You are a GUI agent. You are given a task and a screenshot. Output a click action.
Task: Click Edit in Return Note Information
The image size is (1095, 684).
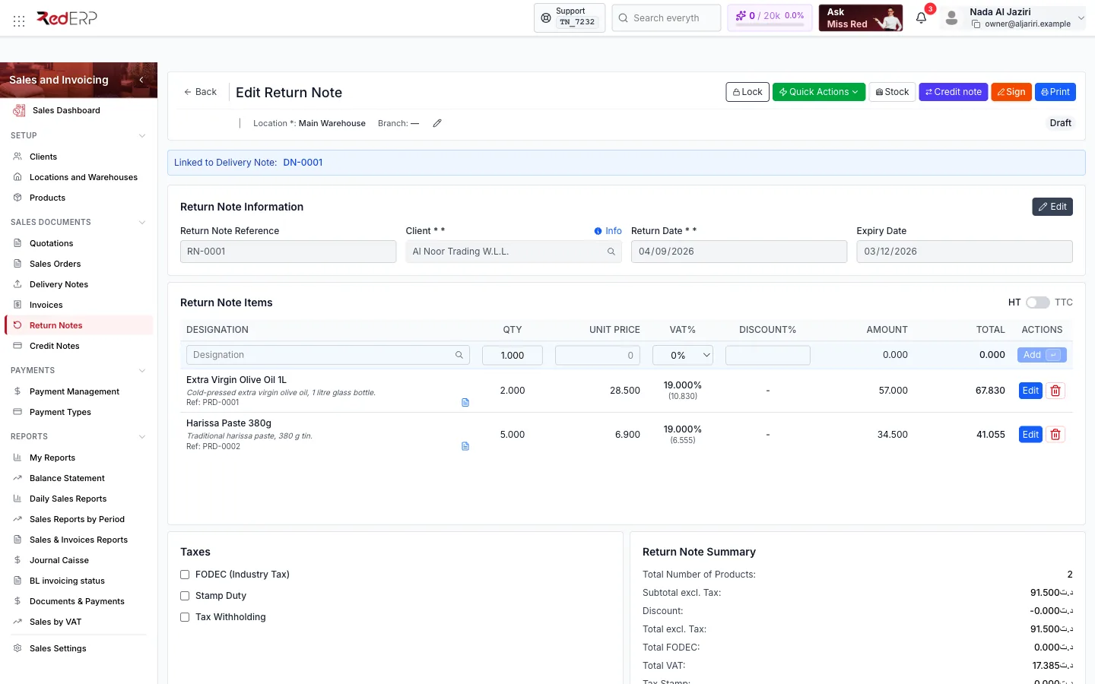[1052, 207]
